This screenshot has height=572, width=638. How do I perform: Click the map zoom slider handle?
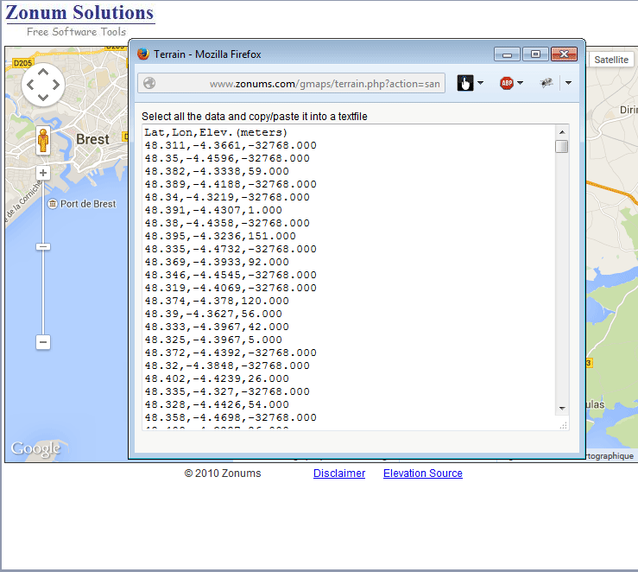pyautogui.click(x=43, y=247)
